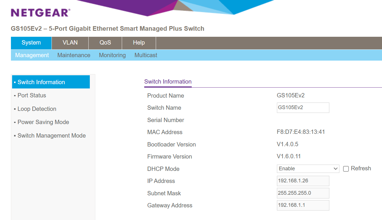Click the MAC address F8:D7:E4:83:13:41
The image size is (382, 220).
click(x=301, y=132)
